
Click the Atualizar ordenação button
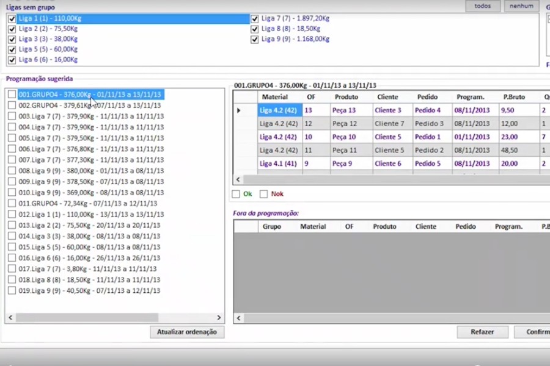point(187,332)
